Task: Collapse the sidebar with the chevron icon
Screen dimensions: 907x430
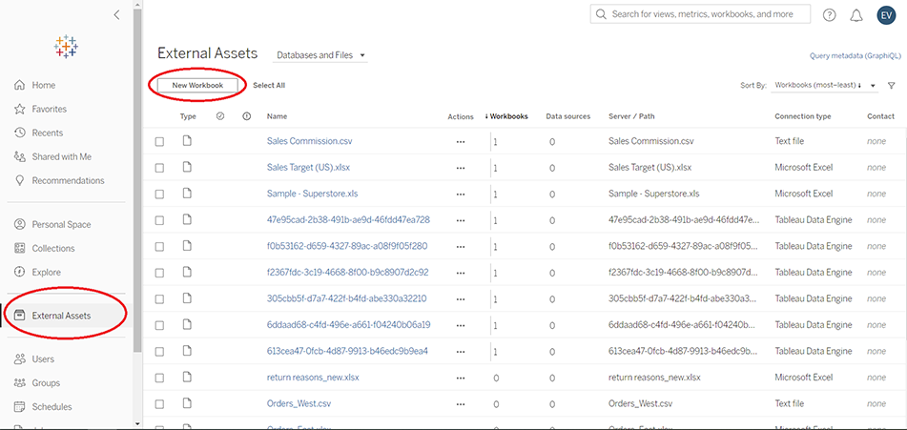Action: click(116, 14)
